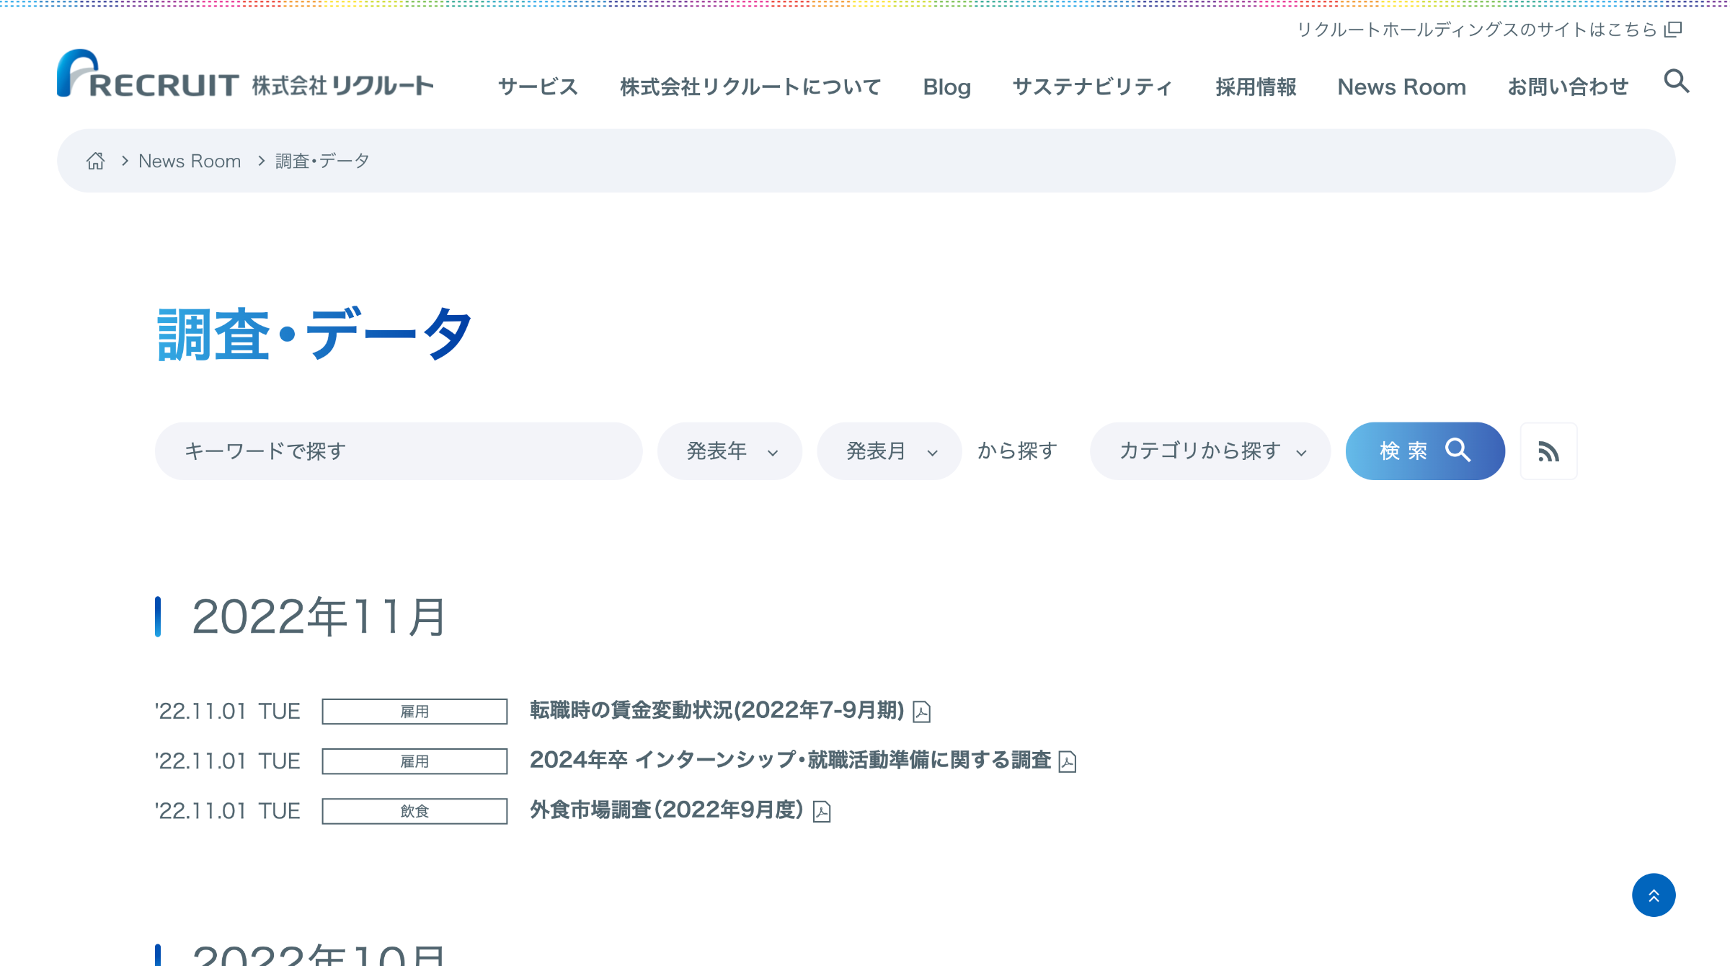Screen dimensions: 1730x966
Task: Expand the 発表年 dropdown
Action: tap(729, 451)
